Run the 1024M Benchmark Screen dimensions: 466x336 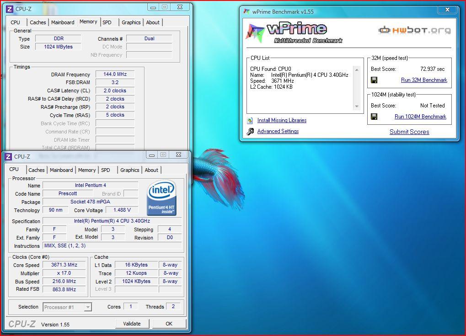pos(420,117)
